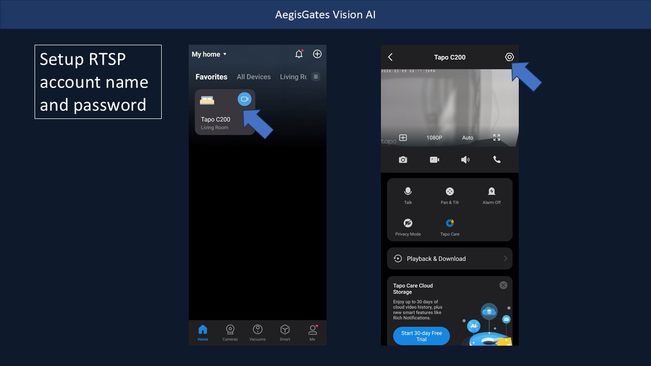
Task: Open the Me profile tab
Action: pos(312,332)
